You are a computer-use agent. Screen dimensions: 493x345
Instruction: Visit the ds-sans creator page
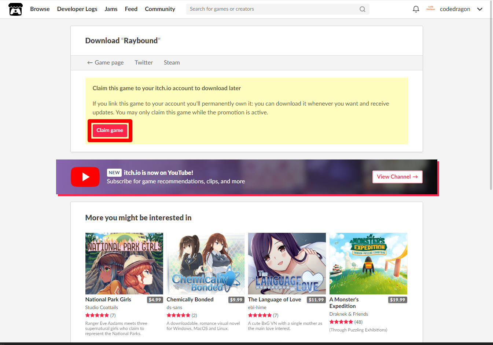174,308
